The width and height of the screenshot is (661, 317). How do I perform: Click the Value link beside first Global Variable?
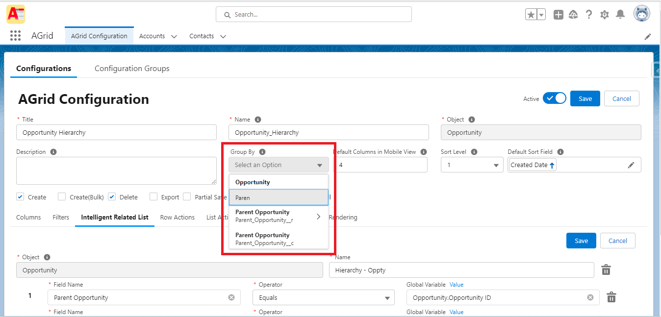(457, 285)
